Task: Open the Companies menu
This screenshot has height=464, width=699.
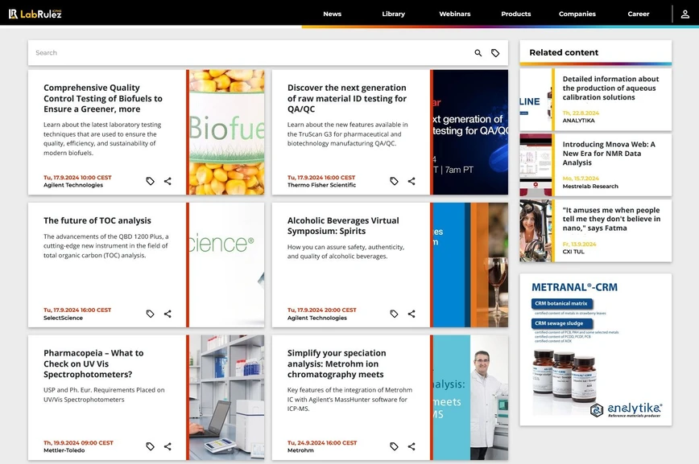Action: 577,14
